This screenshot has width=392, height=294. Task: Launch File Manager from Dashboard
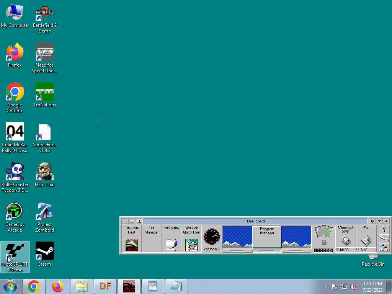pyautogui.click(x=152, y=239)
